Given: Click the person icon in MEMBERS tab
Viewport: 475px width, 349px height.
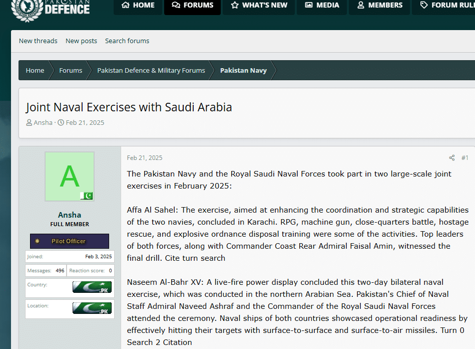Looking at the screenshot, I should pos(361,5).
